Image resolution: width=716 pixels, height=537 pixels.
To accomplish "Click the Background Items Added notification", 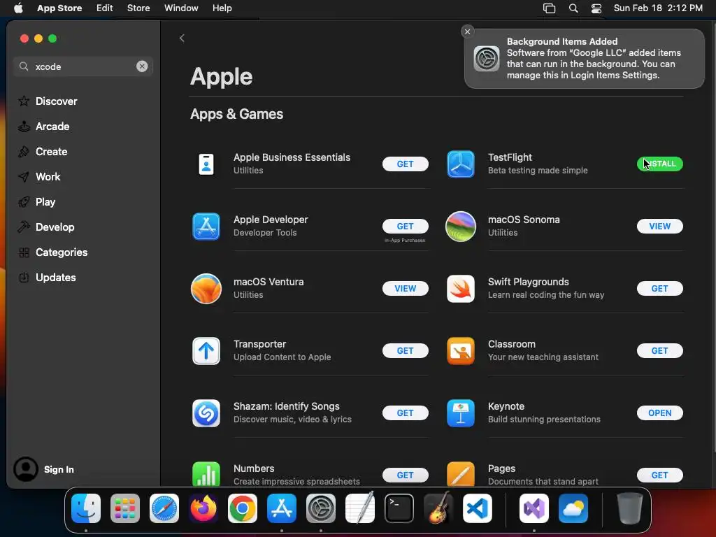I will (584, 59).
